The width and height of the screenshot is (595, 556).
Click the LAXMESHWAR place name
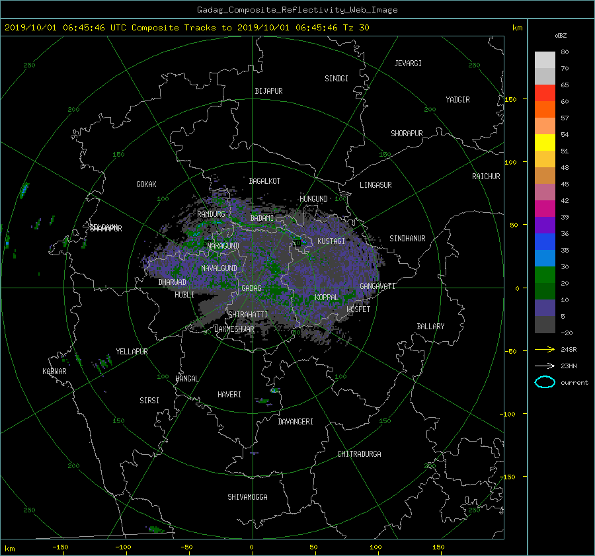point(234,329)
